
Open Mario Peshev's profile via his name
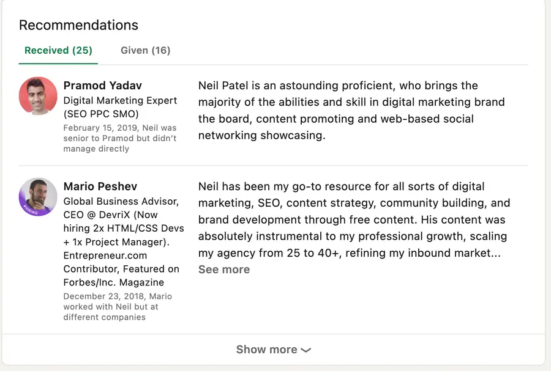100,186
